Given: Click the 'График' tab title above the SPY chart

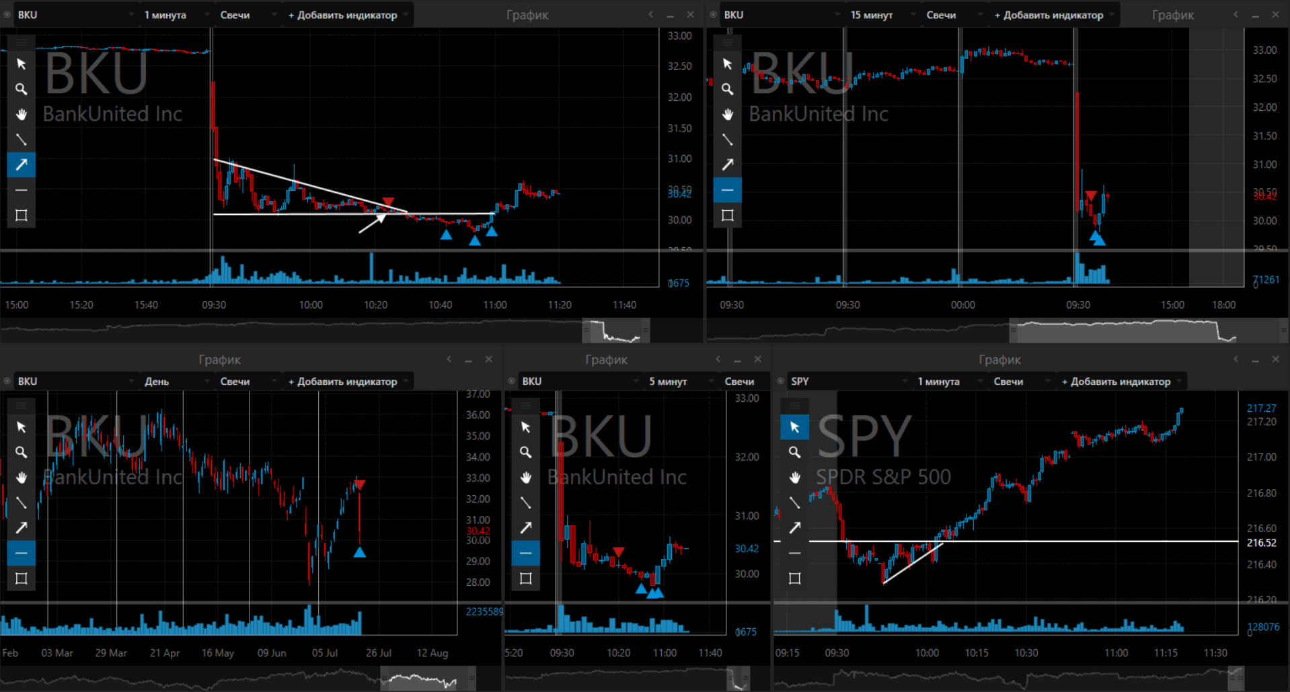Looking at the screenshot, I should click(x=999, y=360).
